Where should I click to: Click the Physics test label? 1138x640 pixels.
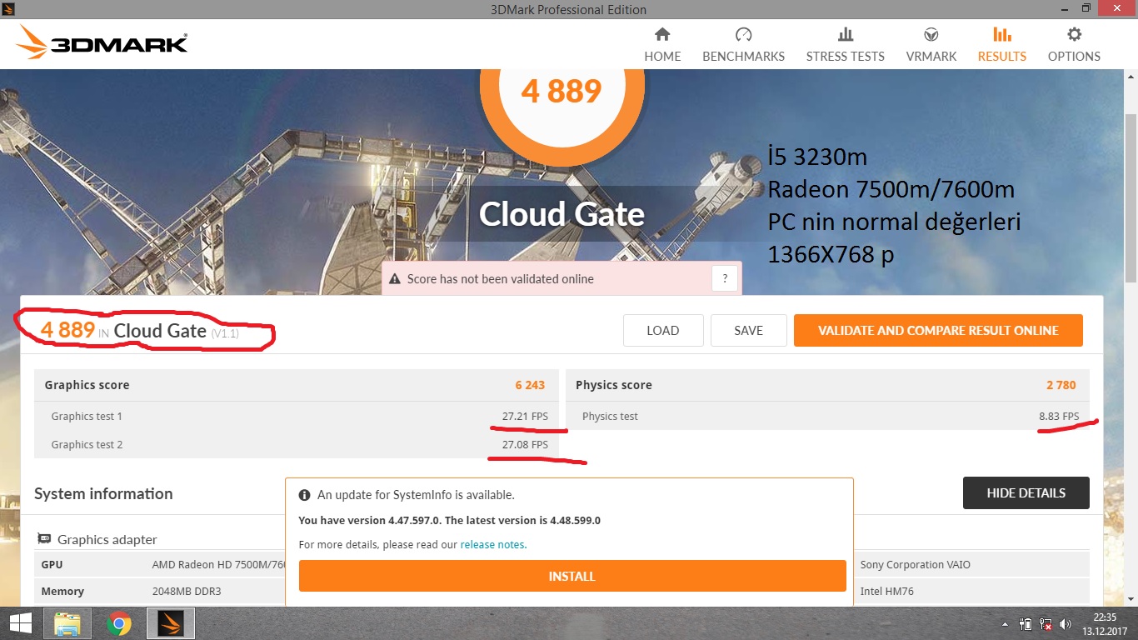[x=610, y=416]
